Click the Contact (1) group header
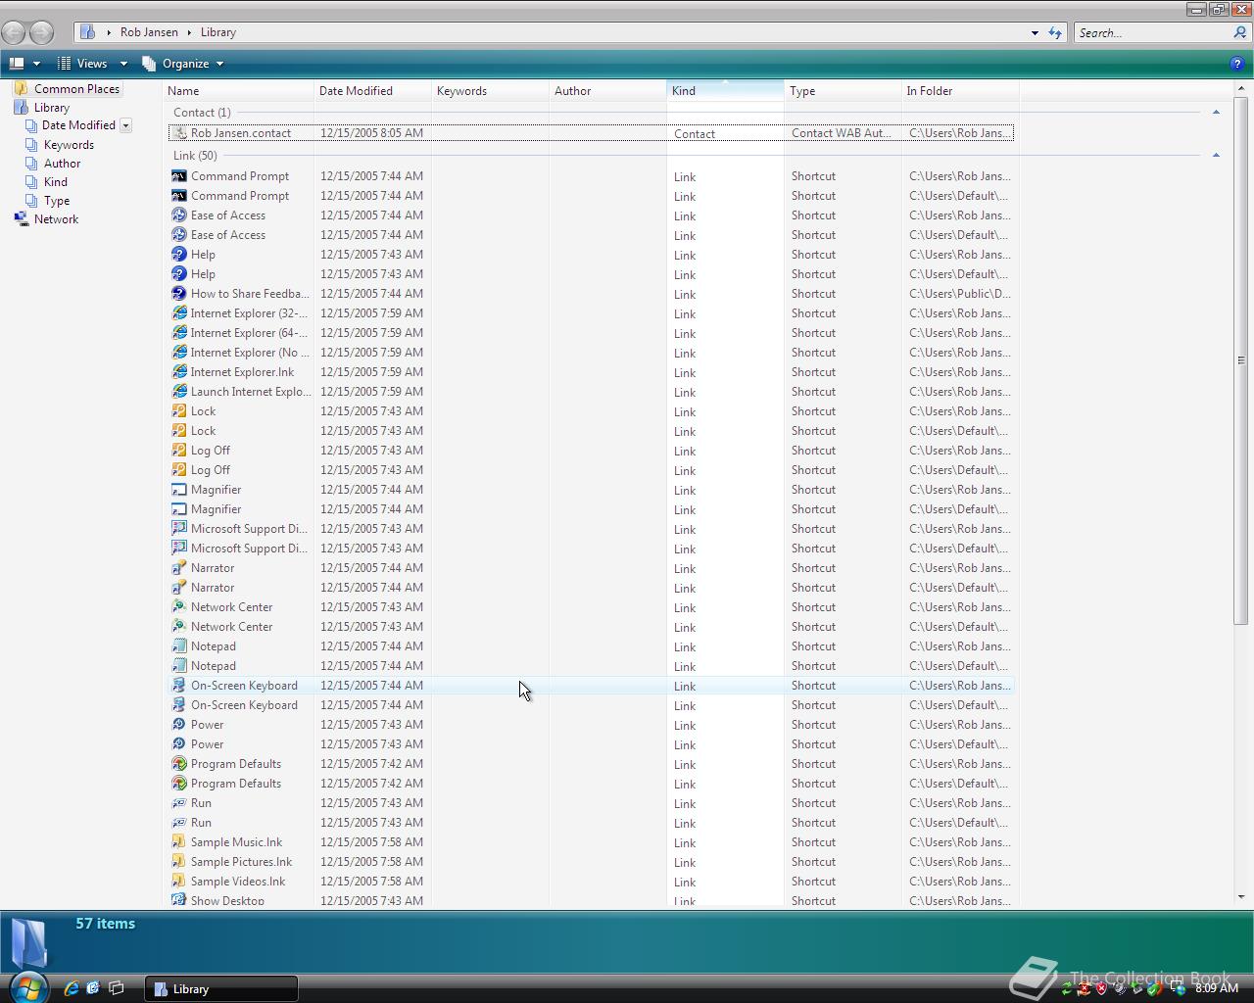The height and width of the screenshot is (1003, 1254). tap(202, 113)
